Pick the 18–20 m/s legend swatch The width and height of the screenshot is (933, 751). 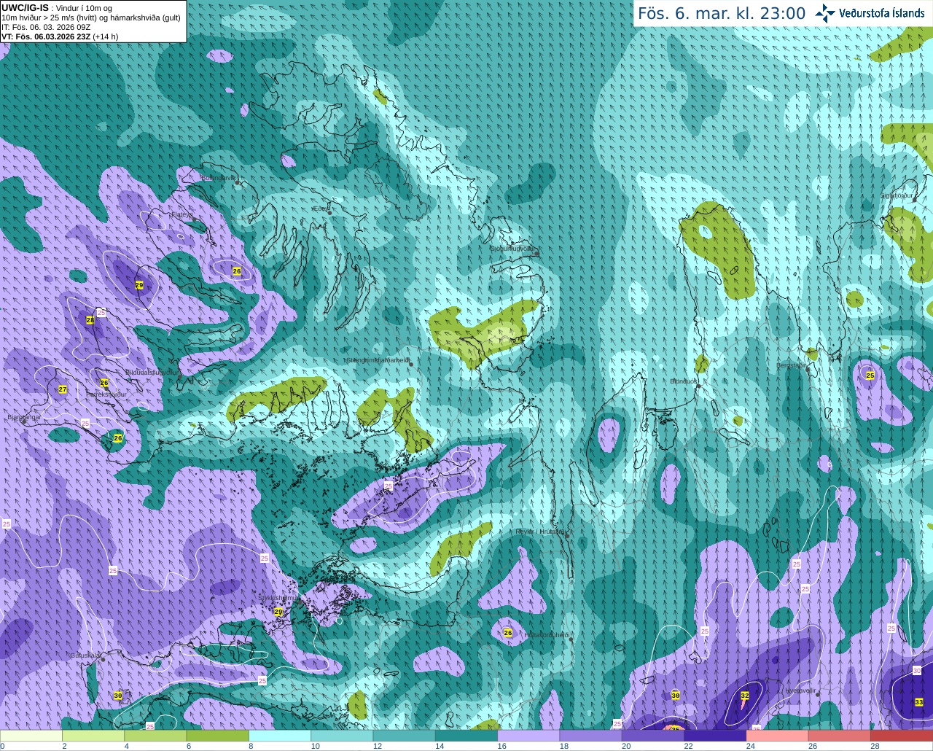(x=591, y=735)
